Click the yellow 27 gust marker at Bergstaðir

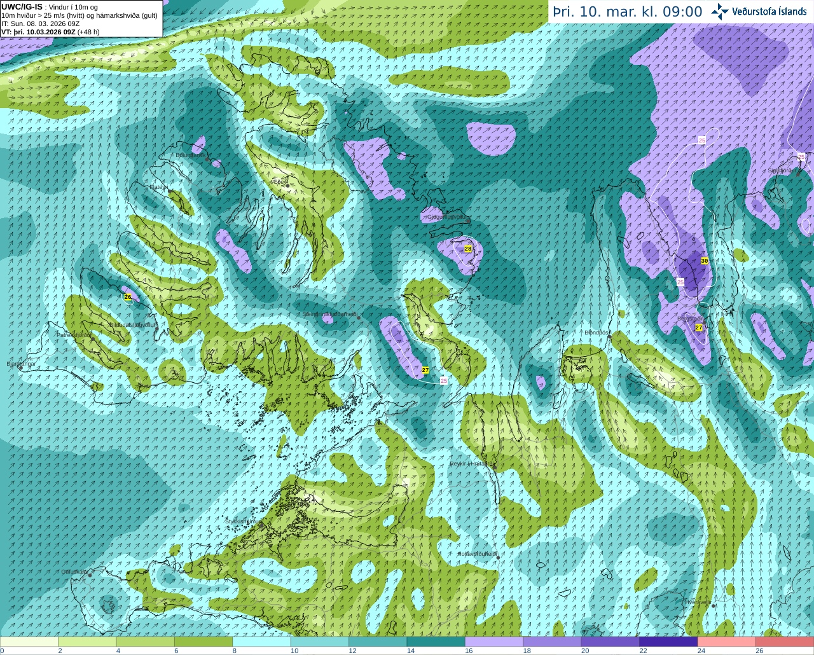tap(699, 327)
